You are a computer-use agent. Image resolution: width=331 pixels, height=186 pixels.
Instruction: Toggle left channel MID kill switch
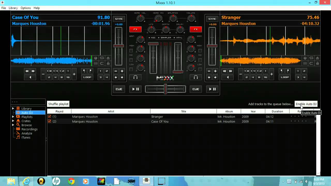[131, 60]
